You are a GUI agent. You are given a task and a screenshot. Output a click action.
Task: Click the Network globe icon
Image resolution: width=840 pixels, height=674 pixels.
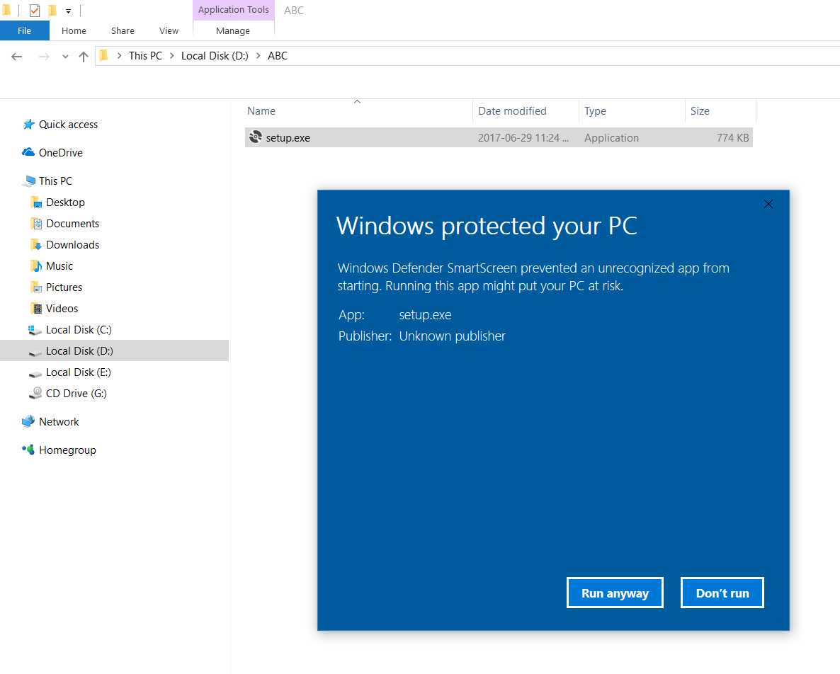(28, 421)
